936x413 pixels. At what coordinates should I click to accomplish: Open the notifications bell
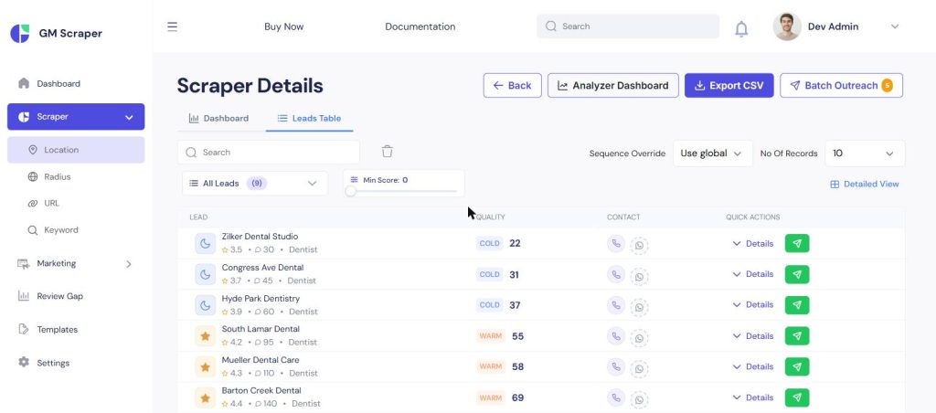(740, 28)
